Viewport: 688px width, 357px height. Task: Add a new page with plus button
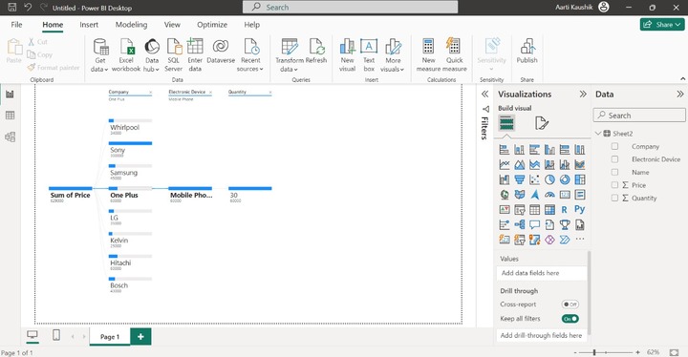pos(140,336)
